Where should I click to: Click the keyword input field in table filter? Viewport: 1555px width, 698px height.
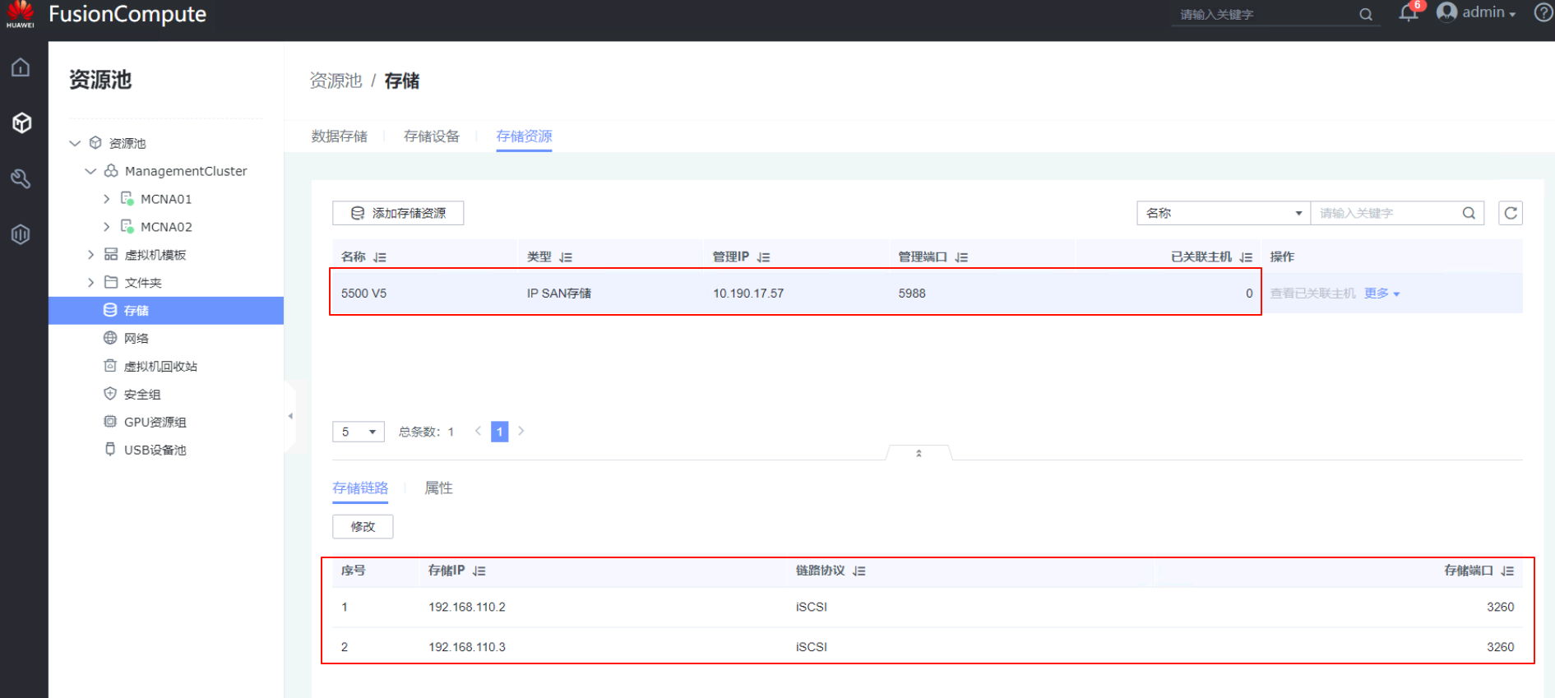1386,213
